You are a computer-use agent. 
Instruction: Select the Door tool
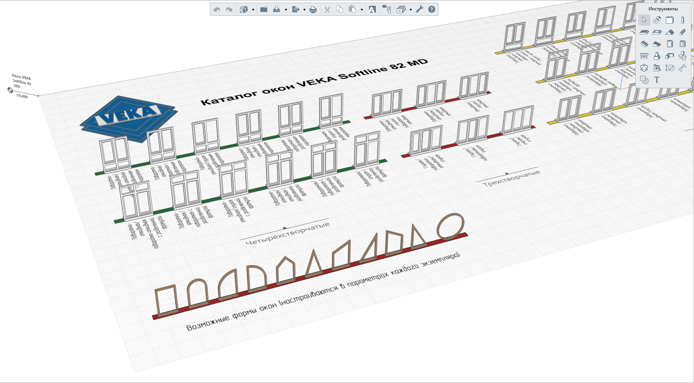click(670, 44)
